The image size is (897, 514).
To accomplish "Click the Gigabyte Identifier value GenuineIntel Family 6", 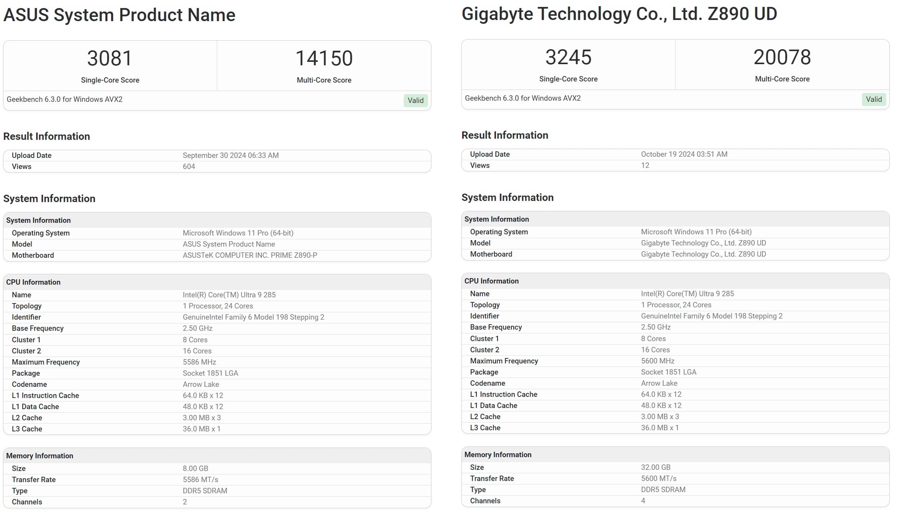I will click(x=712, y=316).
